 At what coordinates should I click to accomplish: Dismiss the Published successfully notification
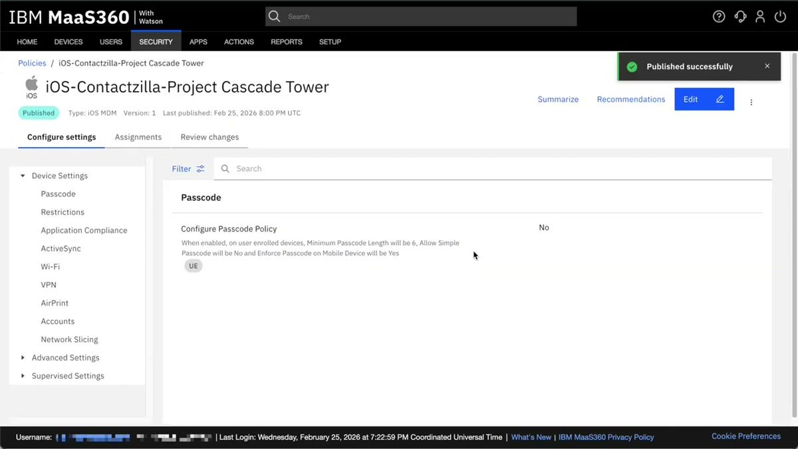point(767,66)
